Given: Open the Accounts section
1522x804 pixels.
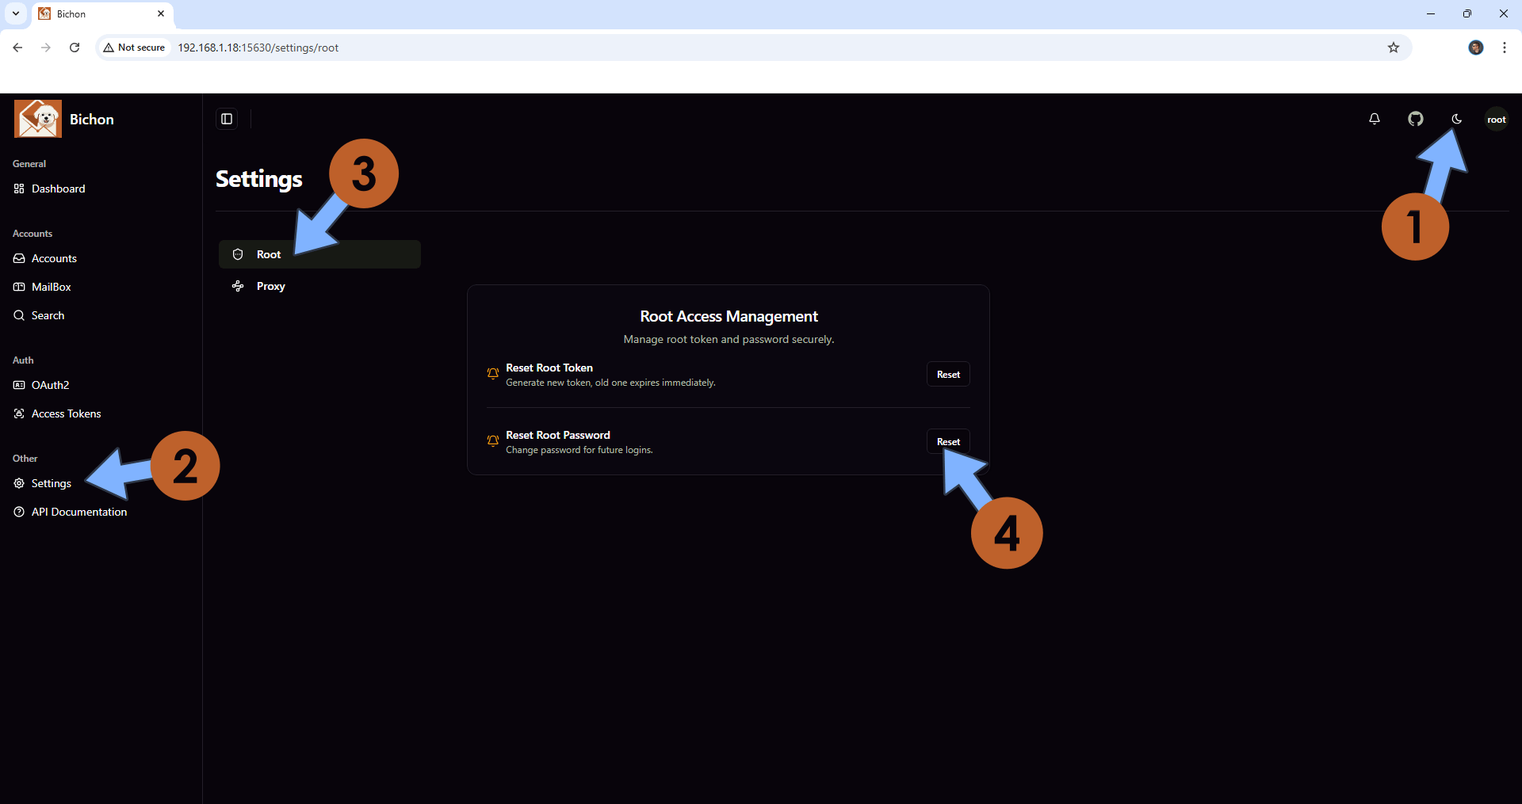Looking at the screenshot, I should click(x=54, y=258).
